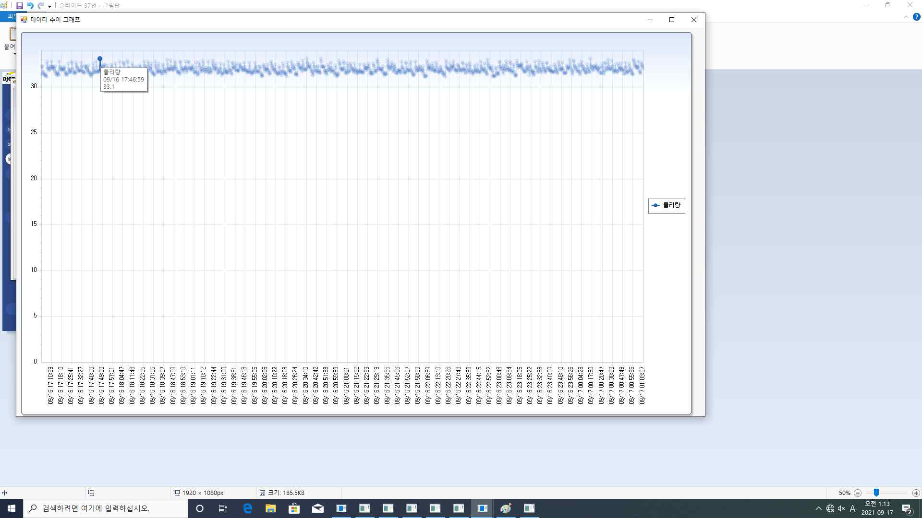Screen dimensions: 922x518
Task: Click the Paint zoom slider handle
Action: 876,493
